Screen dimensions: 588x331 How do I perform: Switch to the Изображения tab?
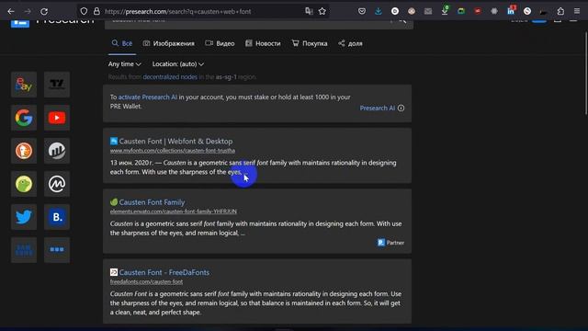[169, 43]
